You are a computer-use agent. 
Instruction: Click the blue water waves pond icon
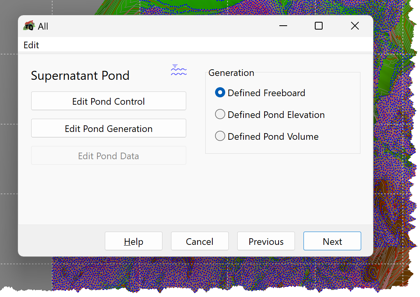(x=179, y=70)
